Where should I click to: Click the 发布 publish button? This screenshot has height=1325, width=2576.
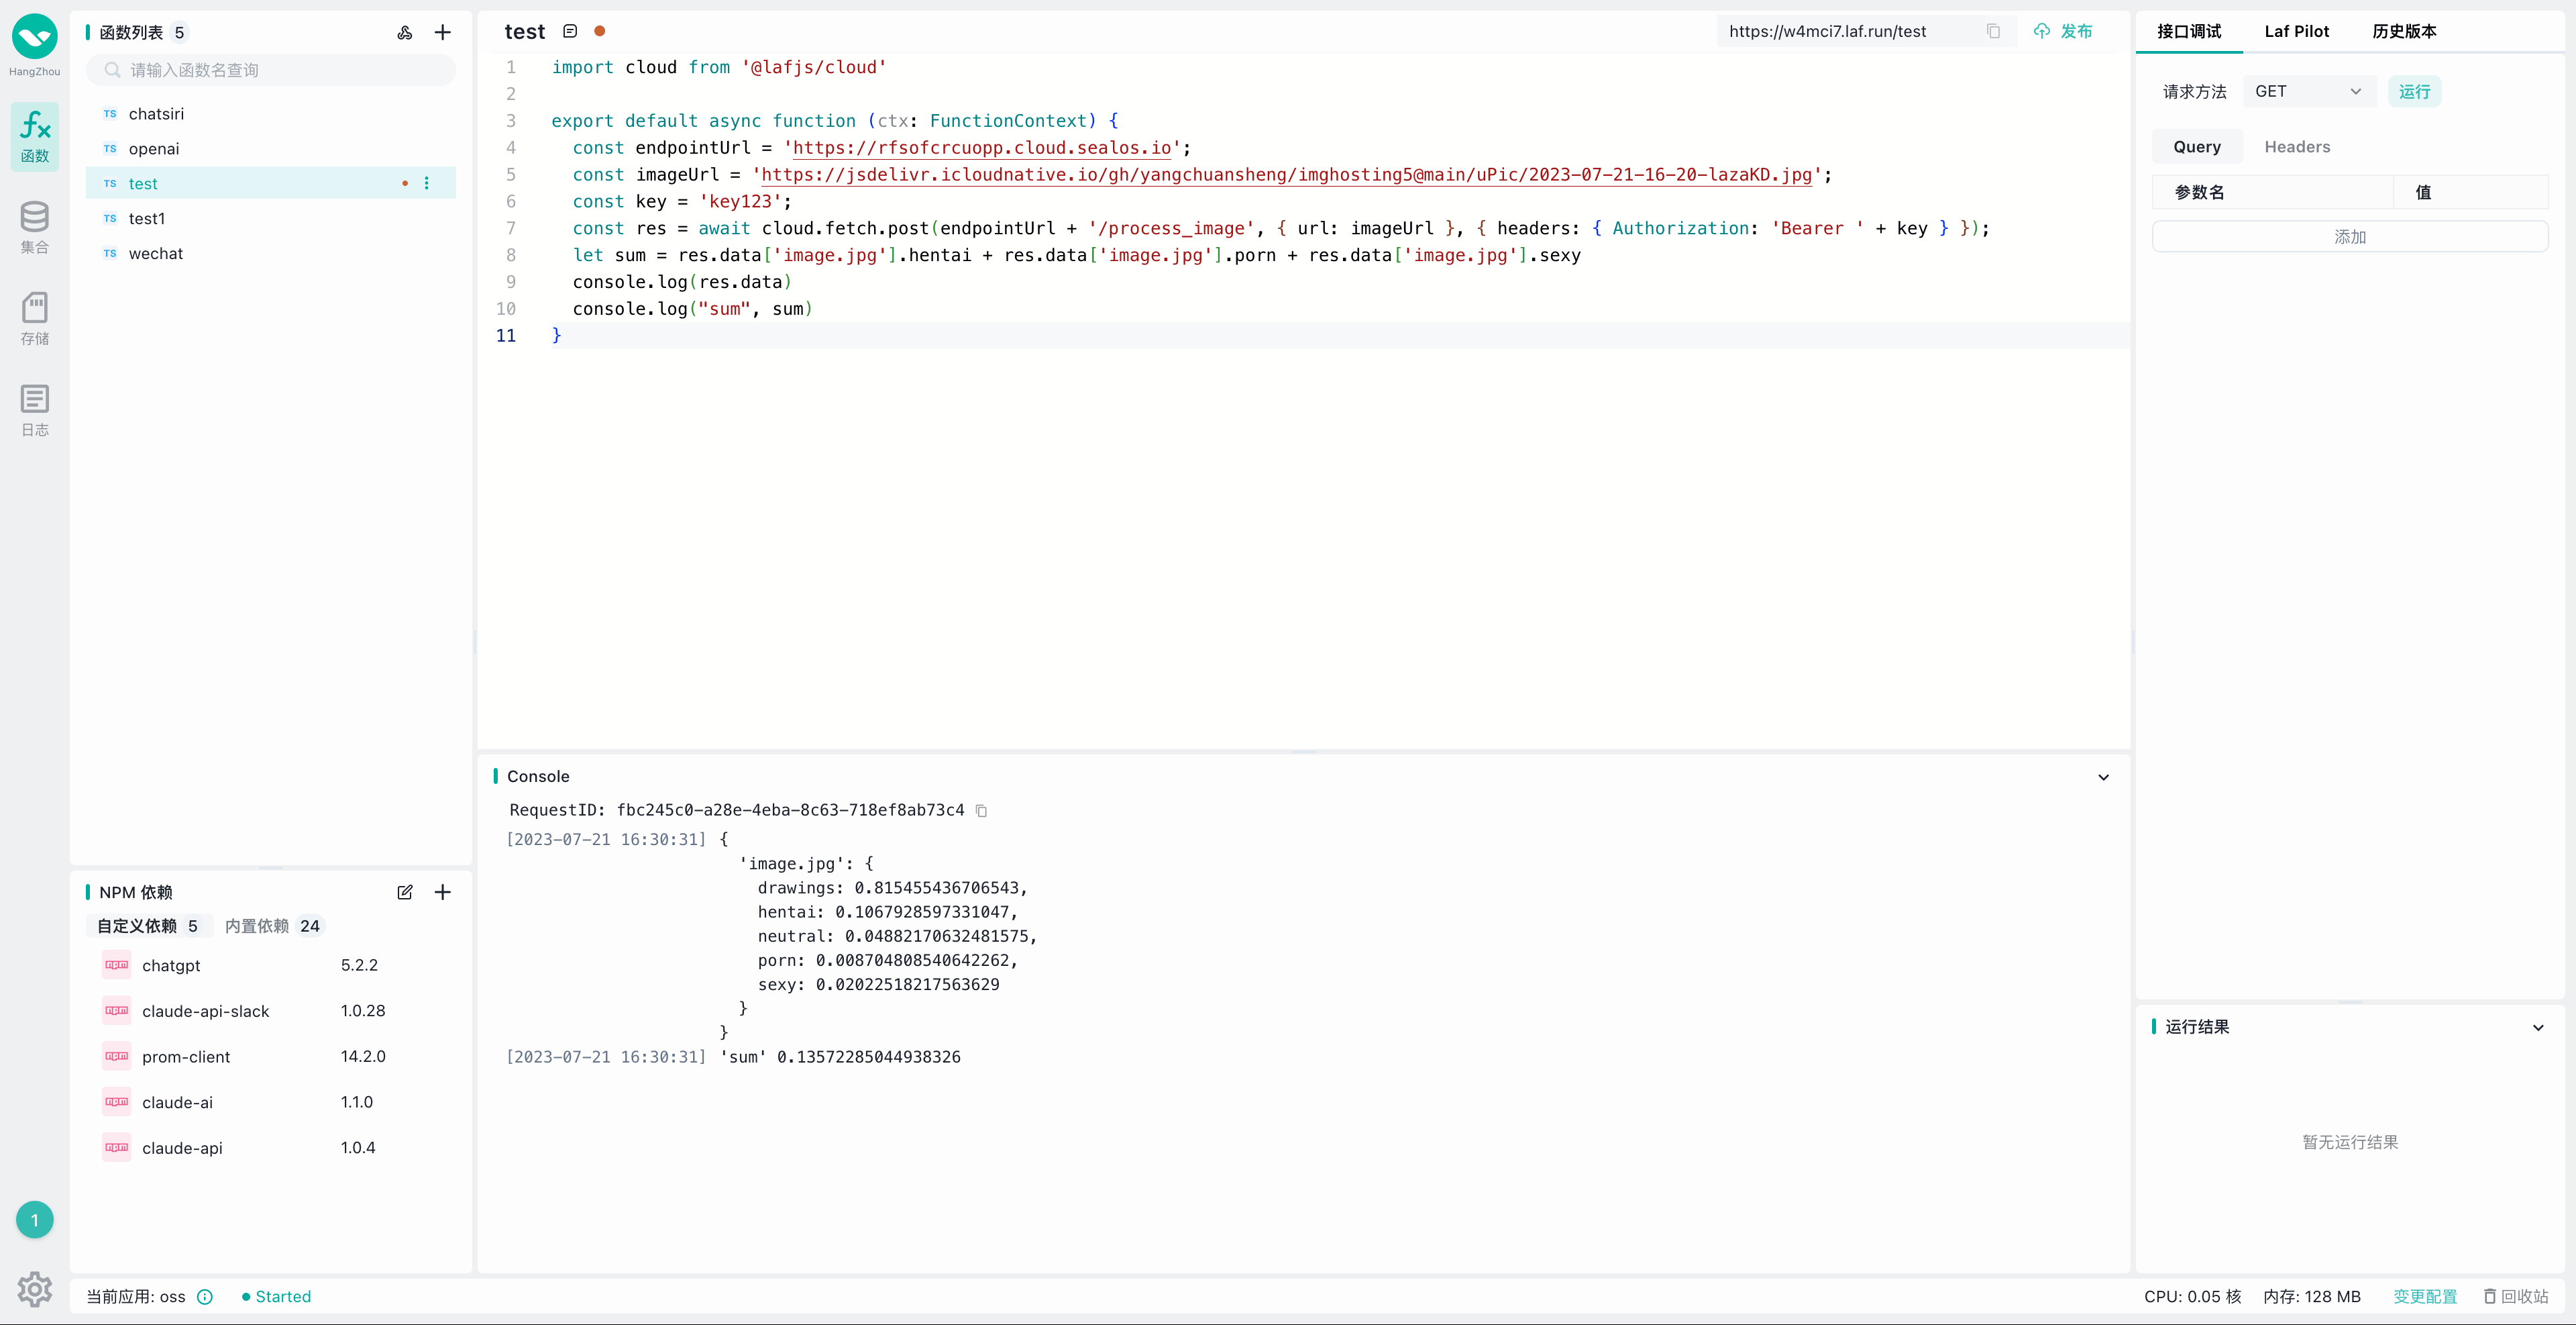coord(2064,31)
